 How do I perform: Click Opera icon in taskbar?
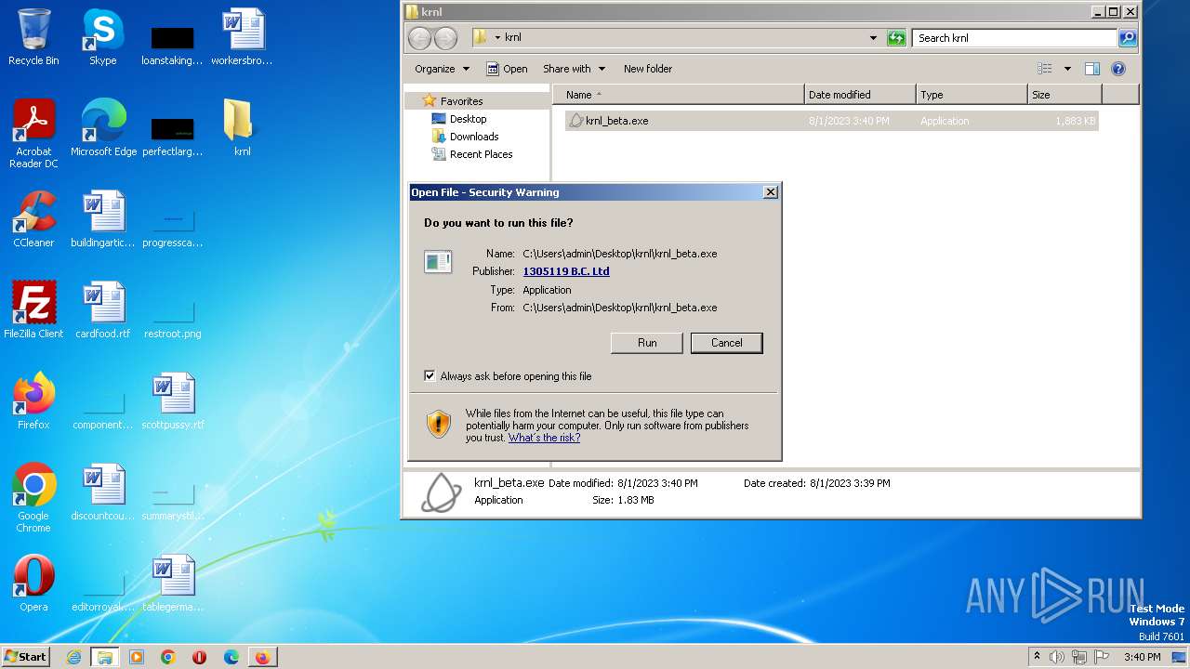200,657
